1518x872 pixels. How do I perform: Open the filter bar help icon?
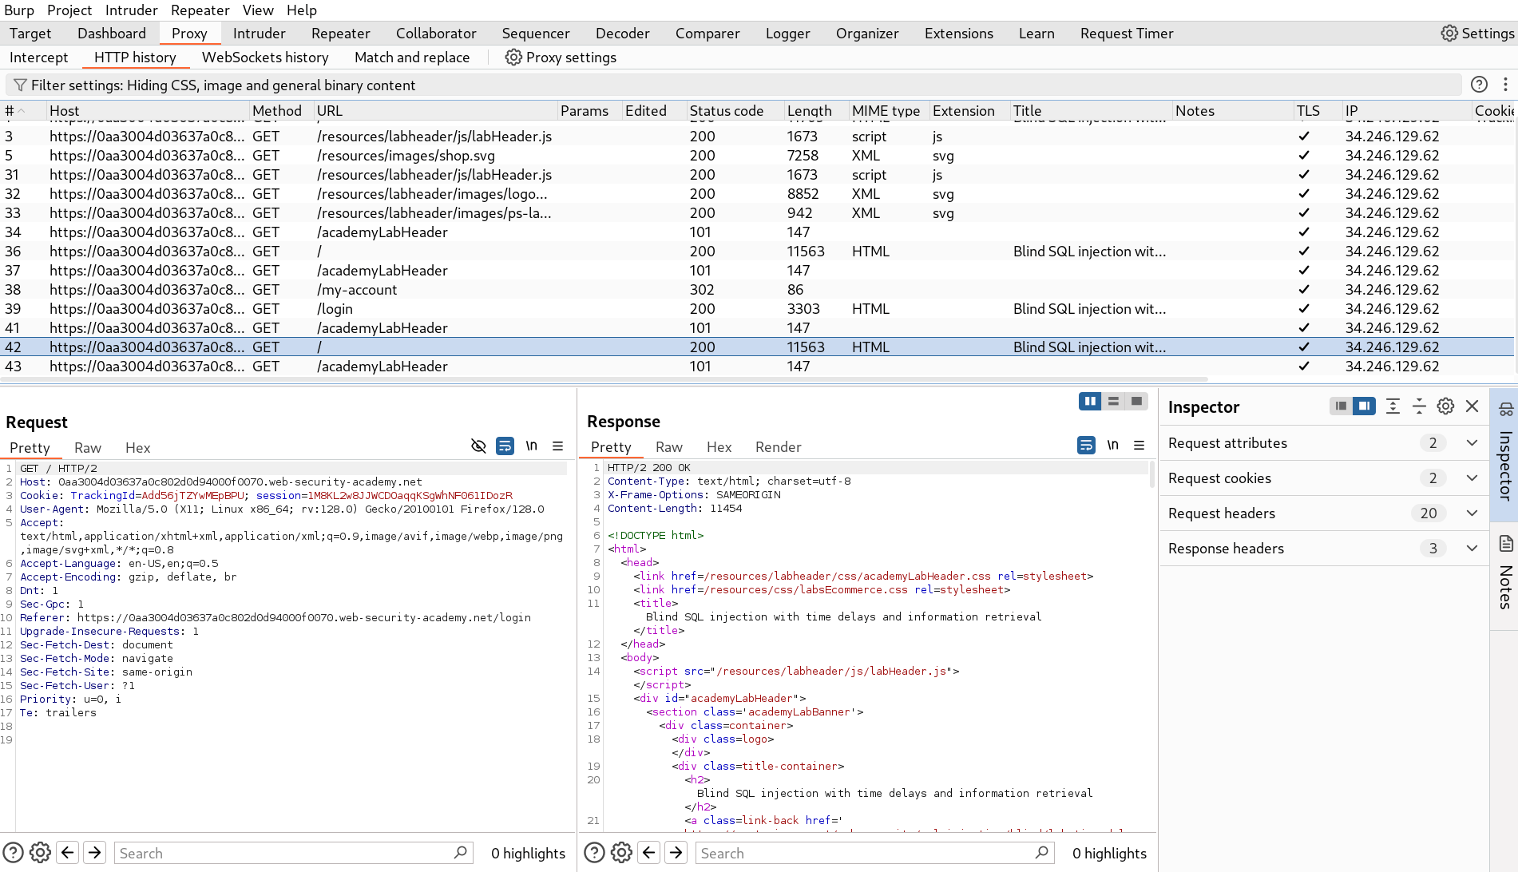(1479, 85)
